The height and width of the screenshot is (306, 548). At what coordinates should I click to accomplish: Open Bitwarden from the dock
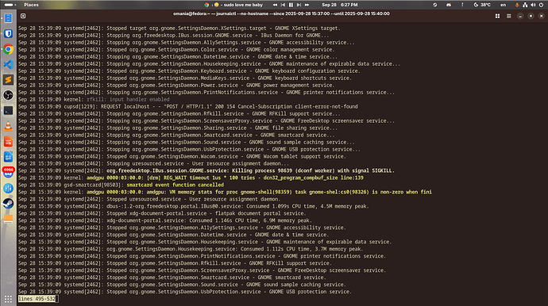(8, 33)
